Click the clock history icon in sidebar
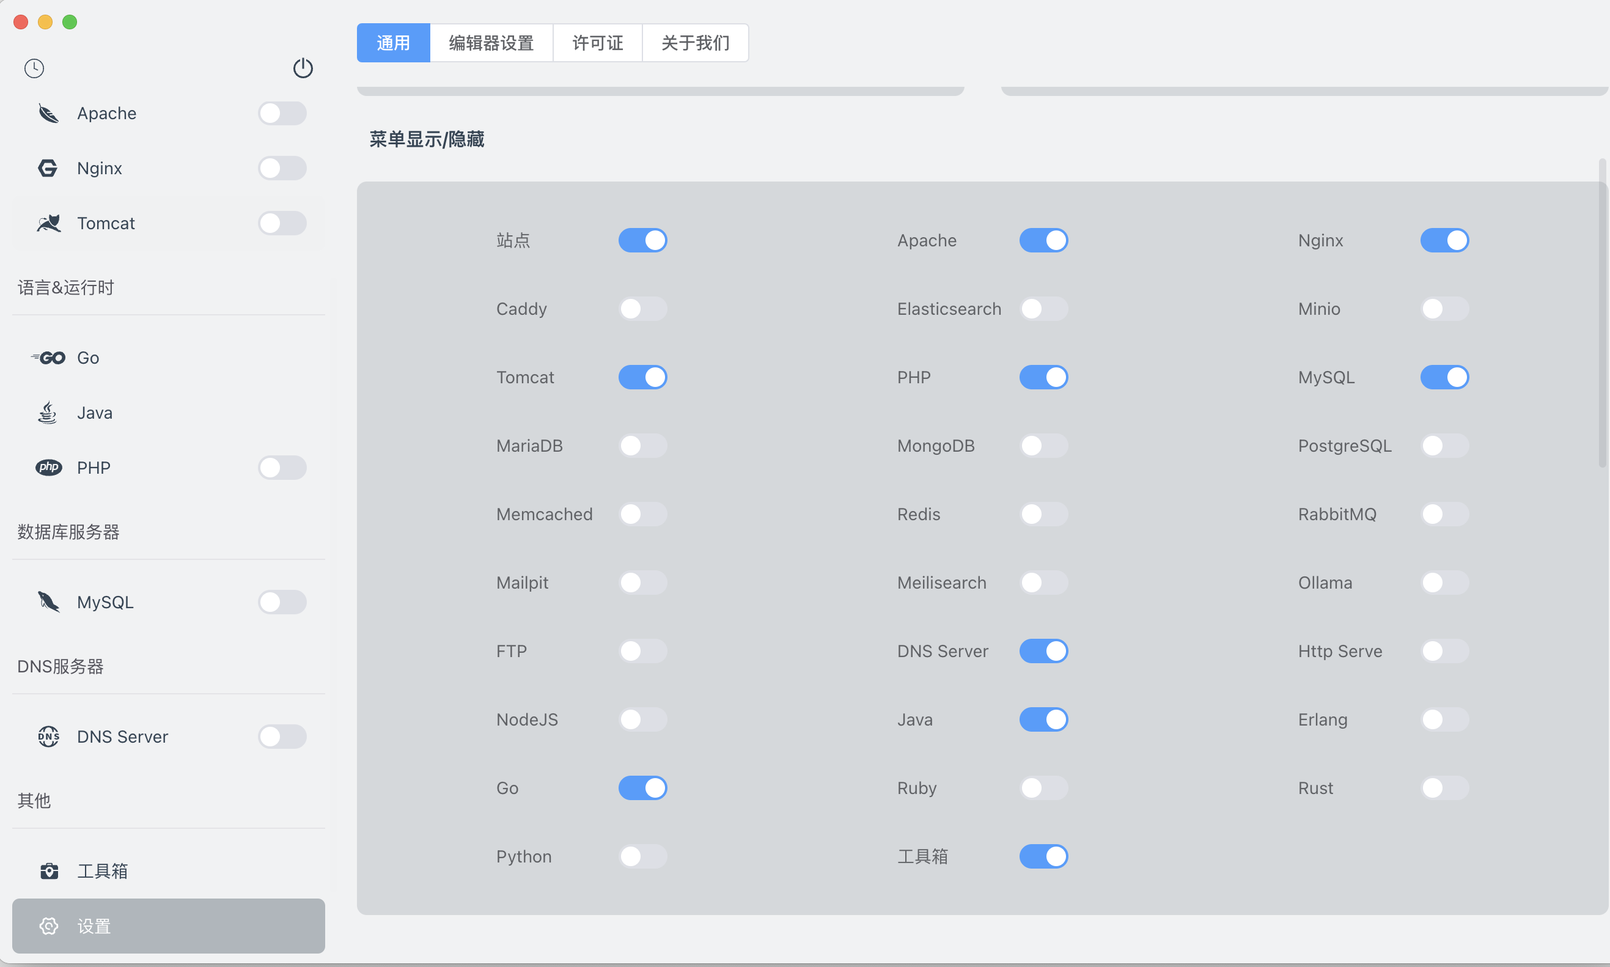Image resolution: width=1610 pixels, height=967 pixels. click(34, 68)
